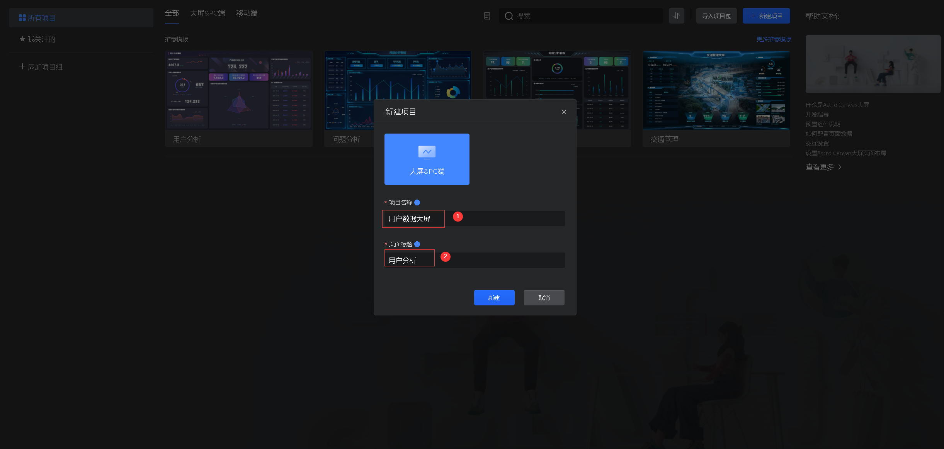The image size is (944, 449).
Task: Open the 更多推荐模板 link
Action: tap(774, 39)
